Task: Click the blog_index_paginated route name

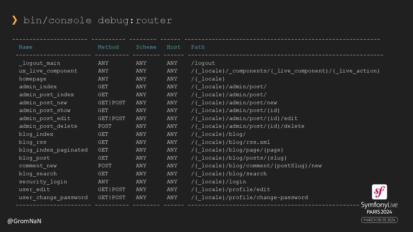Action: coord(53,150)
